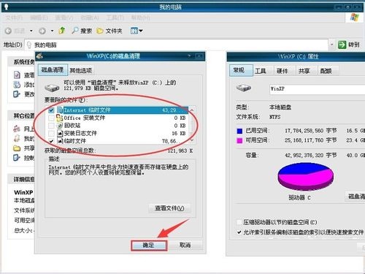The image size is (365, 274).
Task: Click the file list scroll up arrow
Action: 192,110
